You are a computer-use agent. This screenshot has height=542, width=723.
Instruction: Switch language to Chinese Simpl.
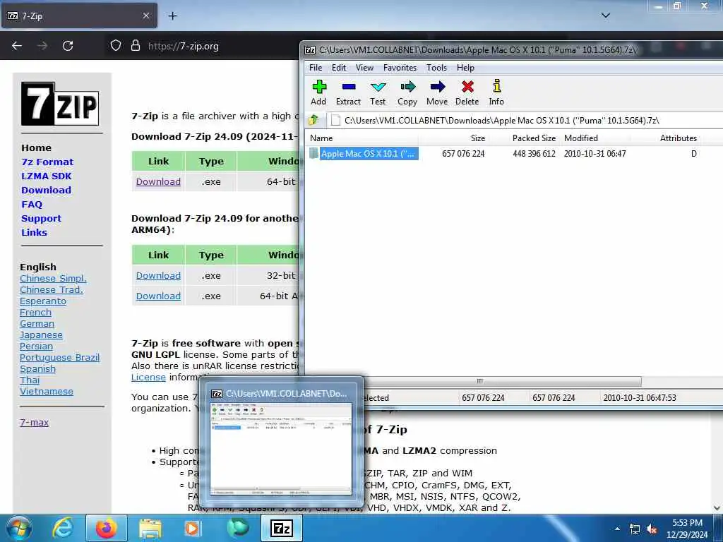[x=53, y=278]
